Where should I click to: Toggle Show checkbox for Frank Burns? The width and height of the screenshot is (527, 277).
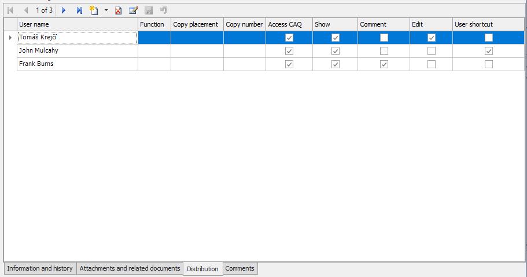(336, 64)
